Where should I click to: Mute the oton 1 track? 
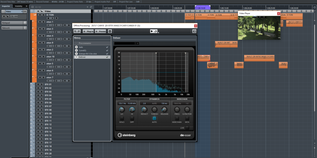click(40, 22)
